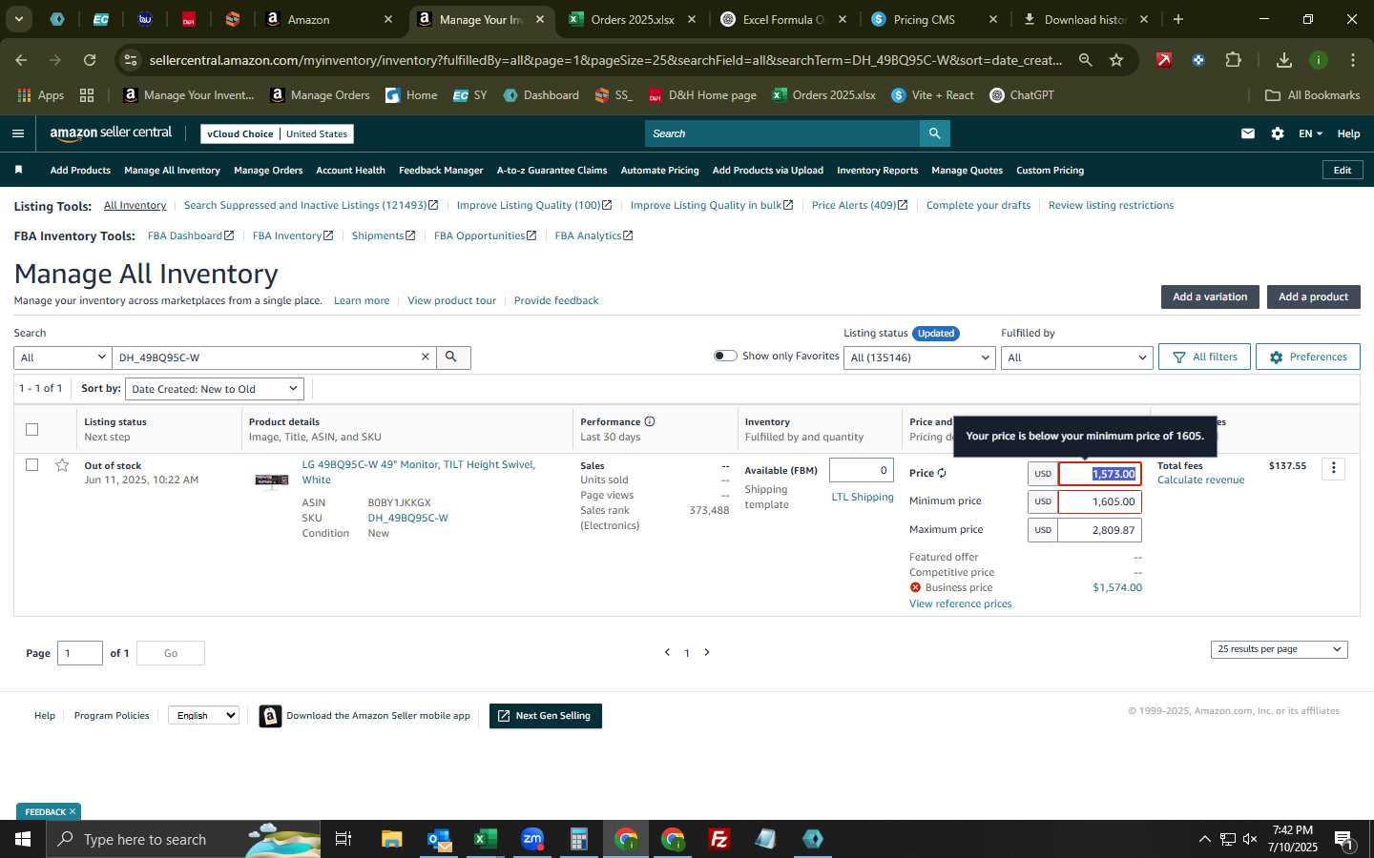
Task: Check the select-all checkbox in table header
Action: pyautogui.click(x=31, y=429)
